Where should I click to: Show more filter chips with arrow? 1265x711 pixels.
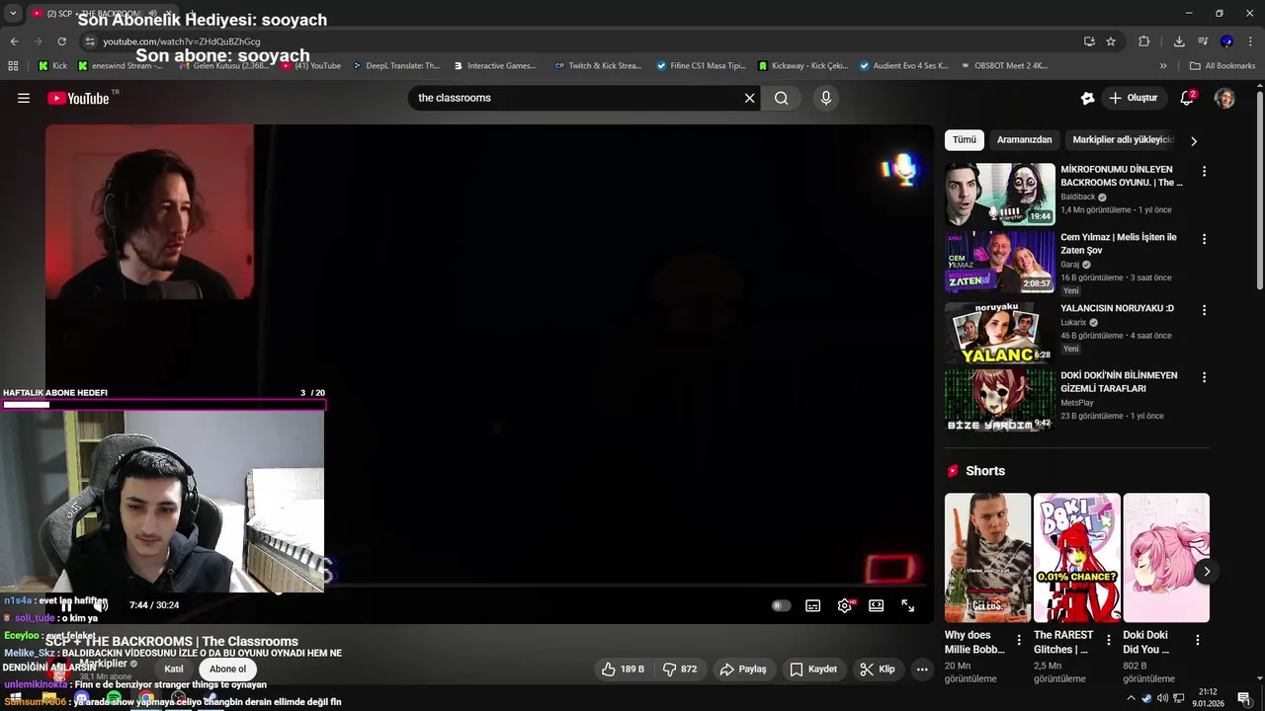tap(1194, 141)
